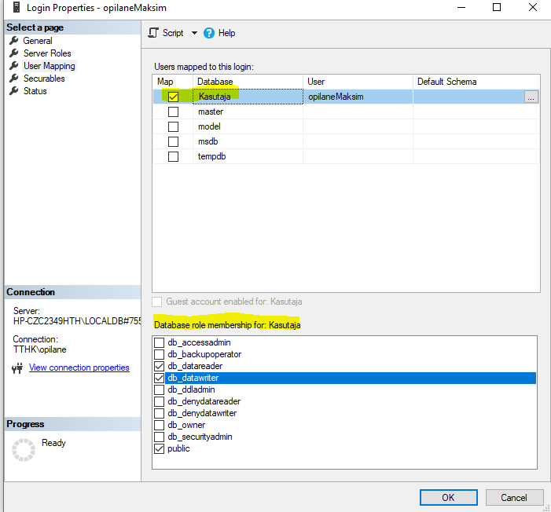Check the map box for master database
Screen dimensions: 551x512
click(x=173, y=112)
